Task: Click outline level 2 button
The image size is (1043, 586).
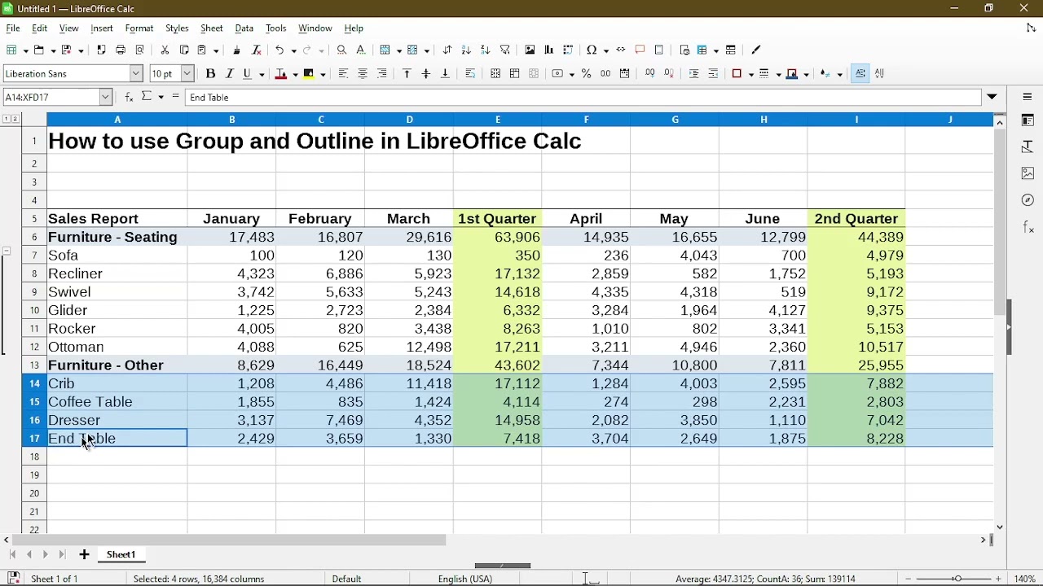Action: point(15,120)
